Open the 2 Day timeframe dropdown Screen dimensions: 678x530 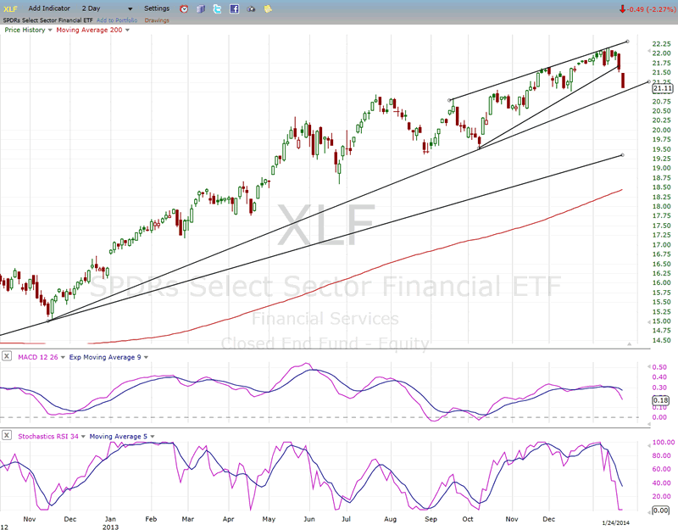[107, 8]
